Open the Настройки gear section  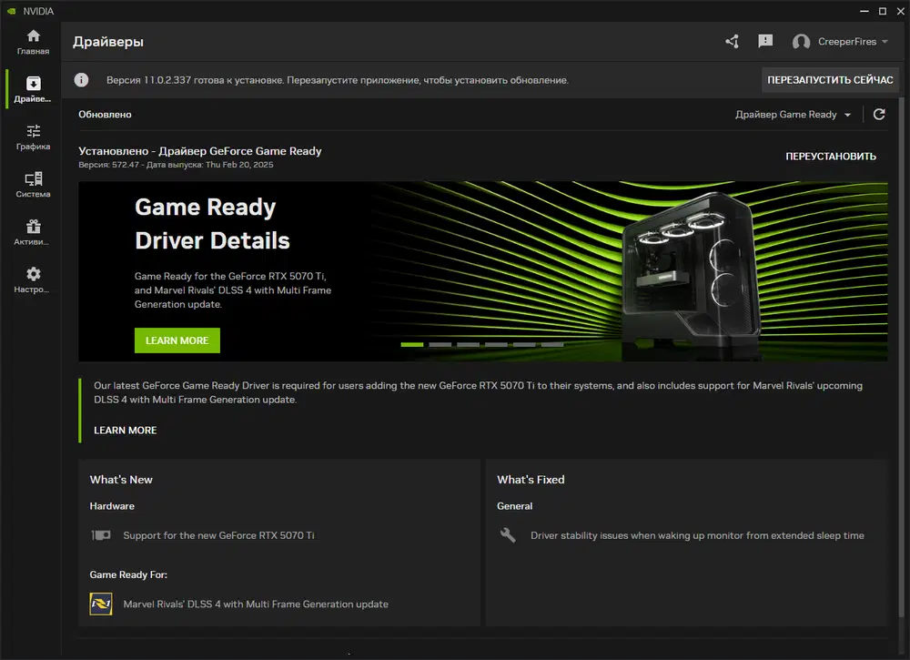[33, 279]
